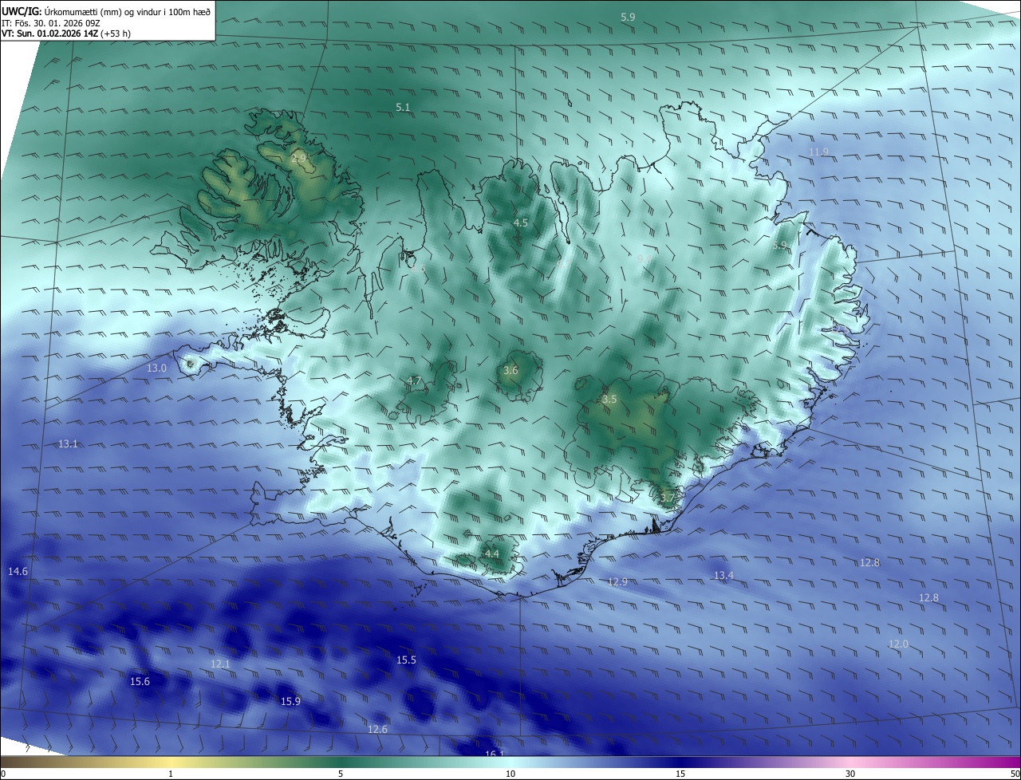Click the 'IT: Fös. 30. 01. 2026 09Z' line

51,23
